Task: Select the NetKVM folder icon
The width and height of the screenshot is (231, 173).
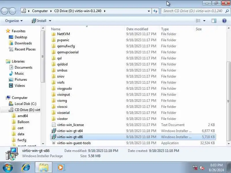Action: (x=54, y=34)
